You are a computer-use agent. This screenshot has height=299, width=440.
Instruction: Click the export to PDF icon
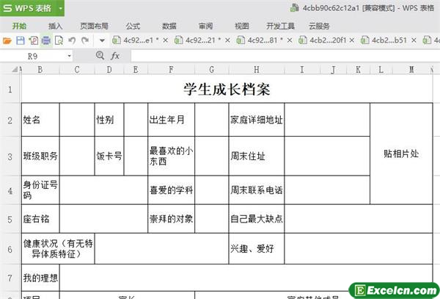coord(34,40)
